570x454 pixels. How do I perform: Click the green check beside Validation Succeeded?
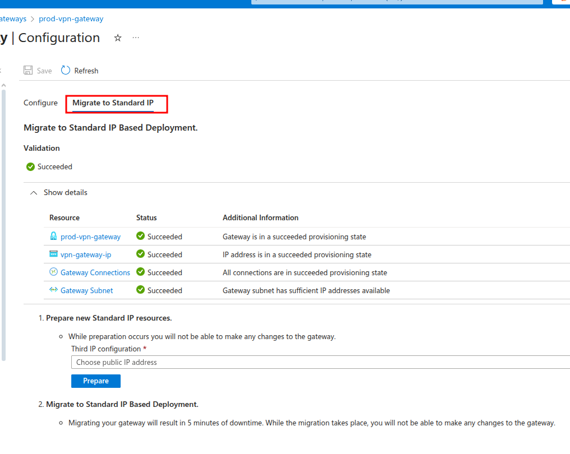click(30, 166)
